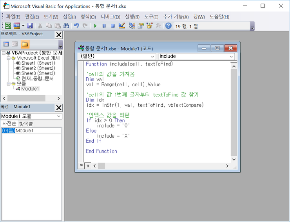Viewport: 290px width, 222px height.
Task: Toggle Design Mode icon in toolbar
Action: point(121,26)
